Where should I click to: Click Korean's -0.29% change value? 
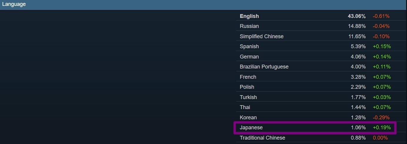tap(381, 118)
